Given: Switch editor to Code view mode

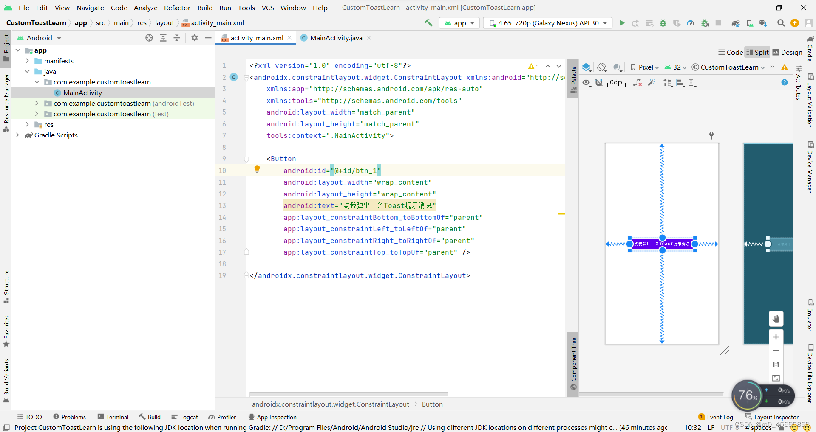Looking at the screenshot, I should 731,52.
